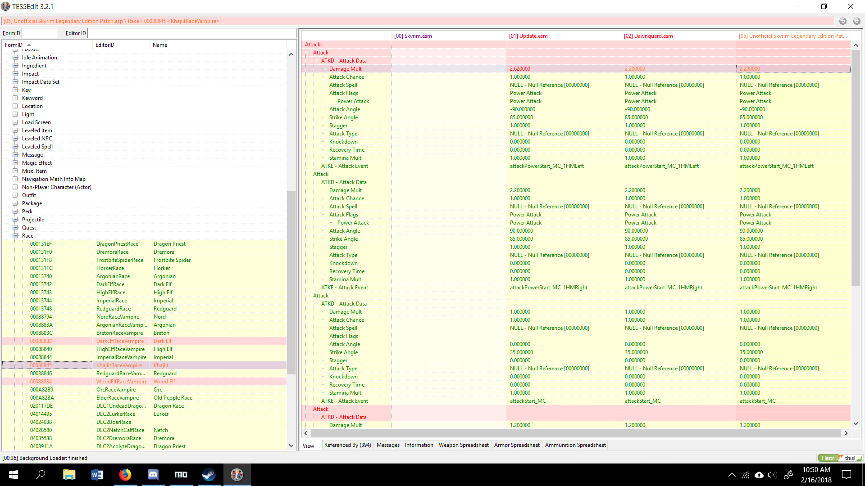Open Steam from the taskbar
The height and width of the screenshot is (486, 865).
(x=209, y=475)
